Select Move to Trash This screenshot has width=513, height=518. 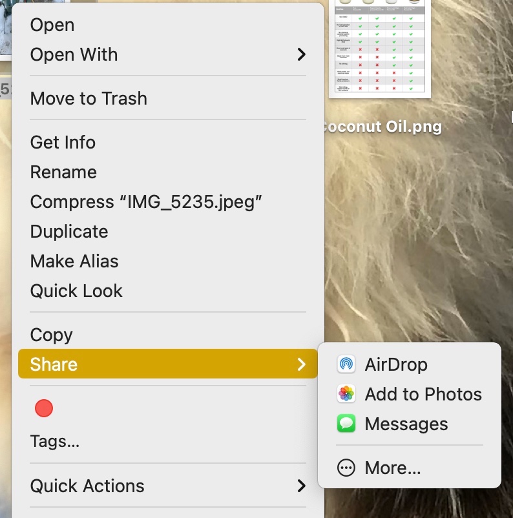coord(89,98)
